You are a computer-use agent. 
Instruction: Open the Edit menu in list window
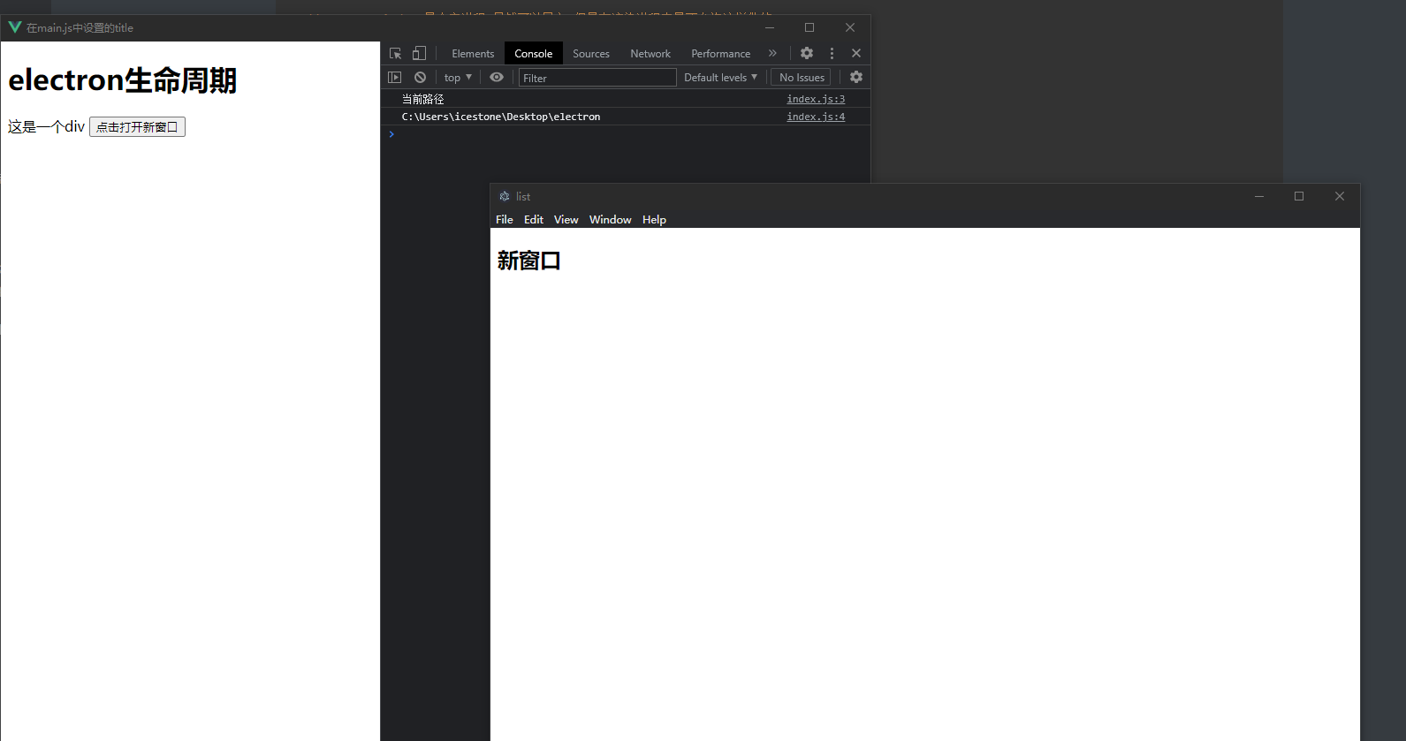[534, 220]
